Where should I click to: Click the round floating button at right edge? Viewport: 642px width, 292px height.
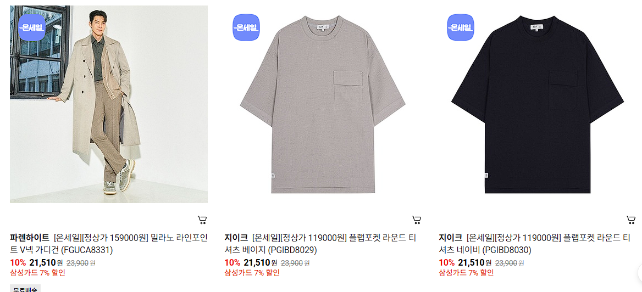(640, 272)
